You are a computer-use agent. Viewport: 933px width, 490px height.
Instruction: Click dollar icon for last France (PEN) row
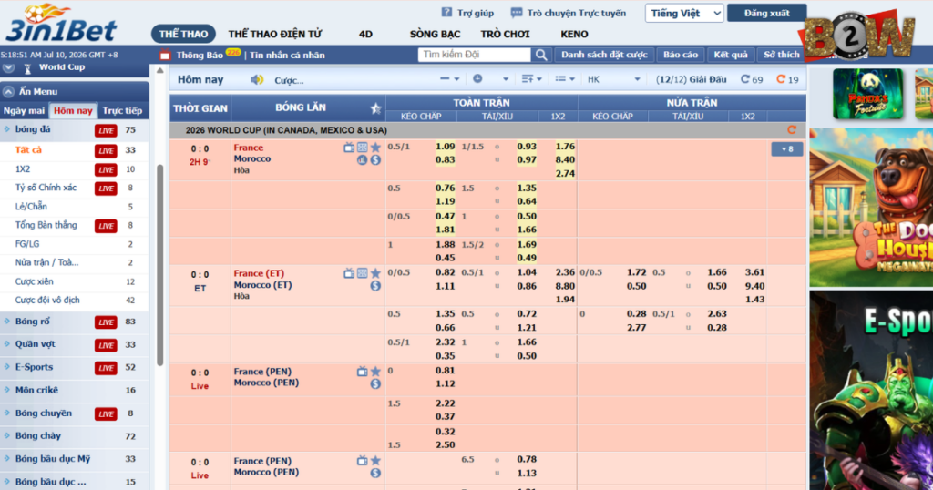tap(375, 474)
